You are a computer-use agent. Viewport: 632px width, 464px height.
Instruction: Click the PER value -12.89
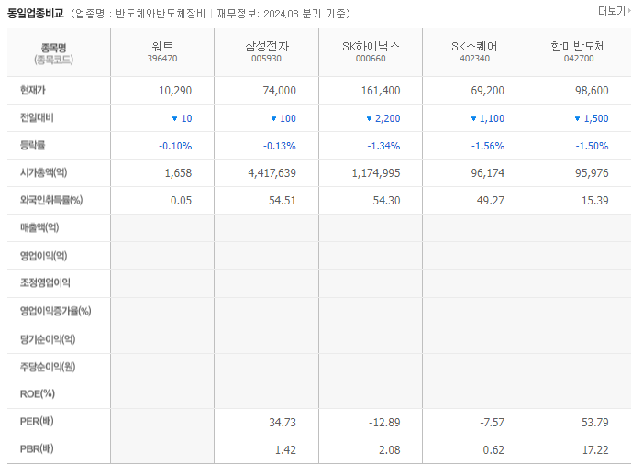[384, 423]
